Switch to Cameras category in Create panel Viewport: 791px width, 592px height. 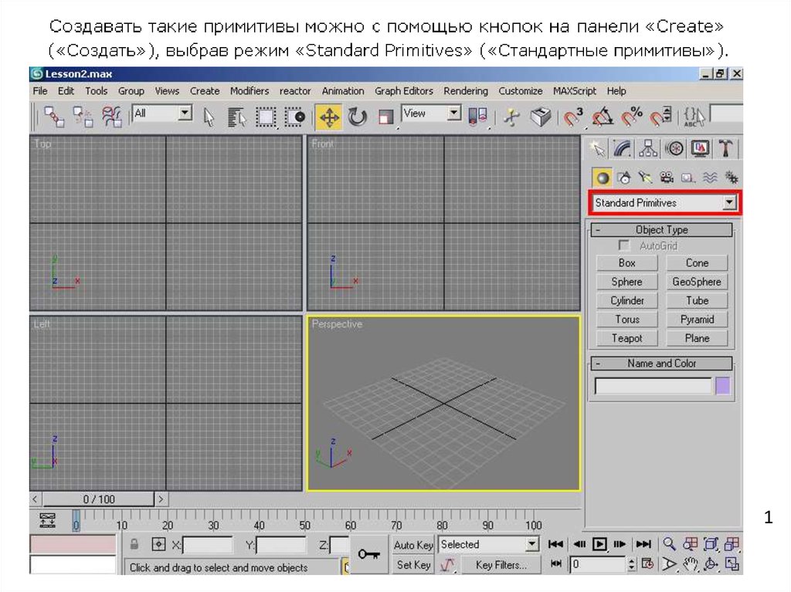tap(667, 178)
